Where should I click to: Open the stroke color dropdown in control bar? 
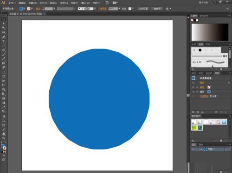[x=32, y=9]
